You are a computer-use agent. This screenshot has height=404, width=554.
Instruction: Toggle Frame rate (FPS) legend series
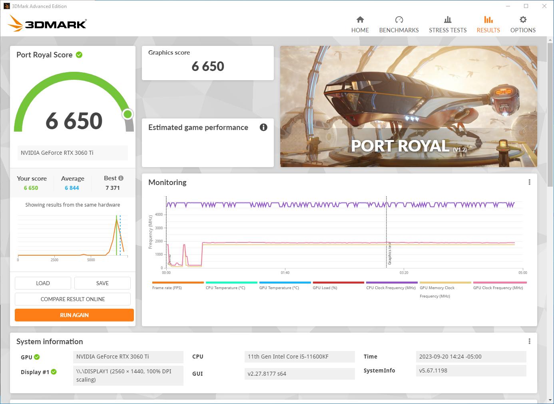[167, 288]
